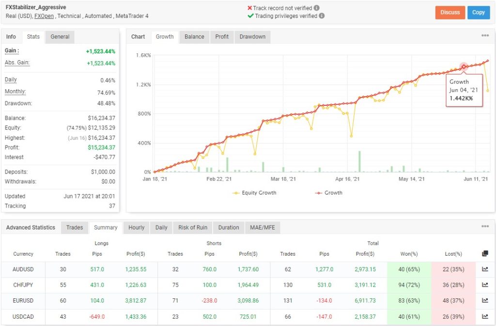The image size is (496, 326).
Task: Open the MAE/MFE tab
Action: (263, 228)
